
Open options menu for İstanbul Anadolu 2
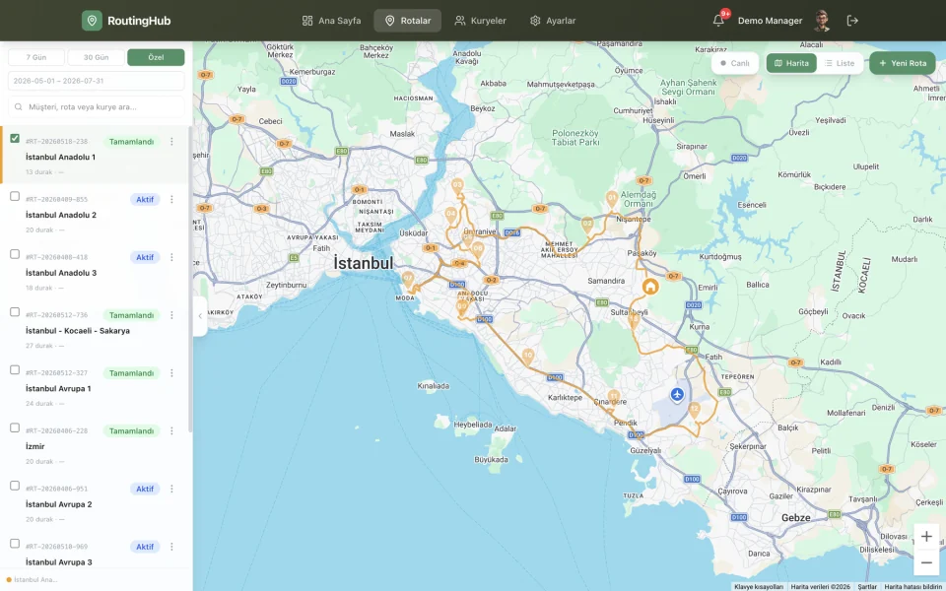click(171, 200)
